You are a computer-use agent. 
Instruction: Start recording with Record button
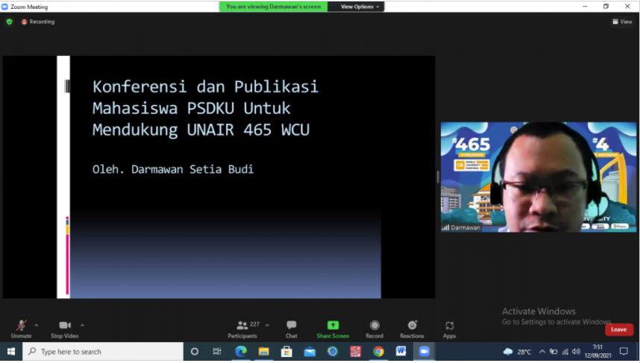coord(374,328)
